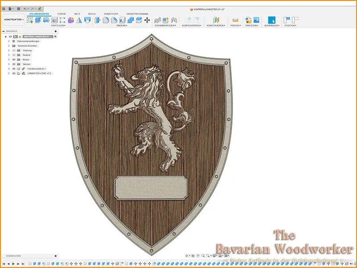Toggle visibility of Familienschild v4:1
This screenshot has height=268, width=357.
(x=14, y=69)
